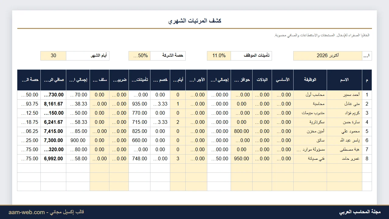This screenshot has width=389, height=219.
Task: Select the total deductions cell showing 900.00
Action: (78, 141)
